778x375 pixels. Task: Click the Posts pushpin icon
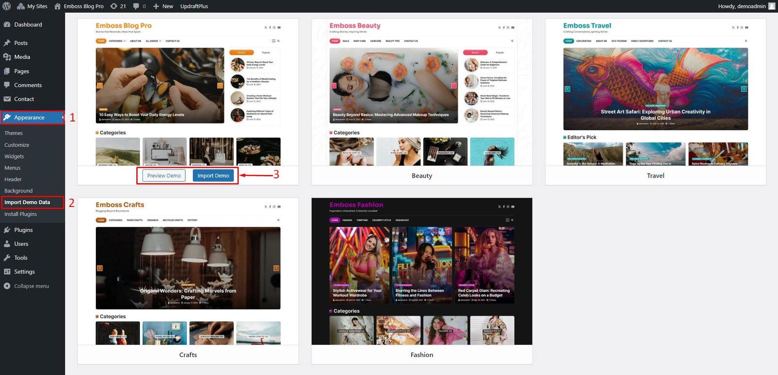click(x=7, y=43)
